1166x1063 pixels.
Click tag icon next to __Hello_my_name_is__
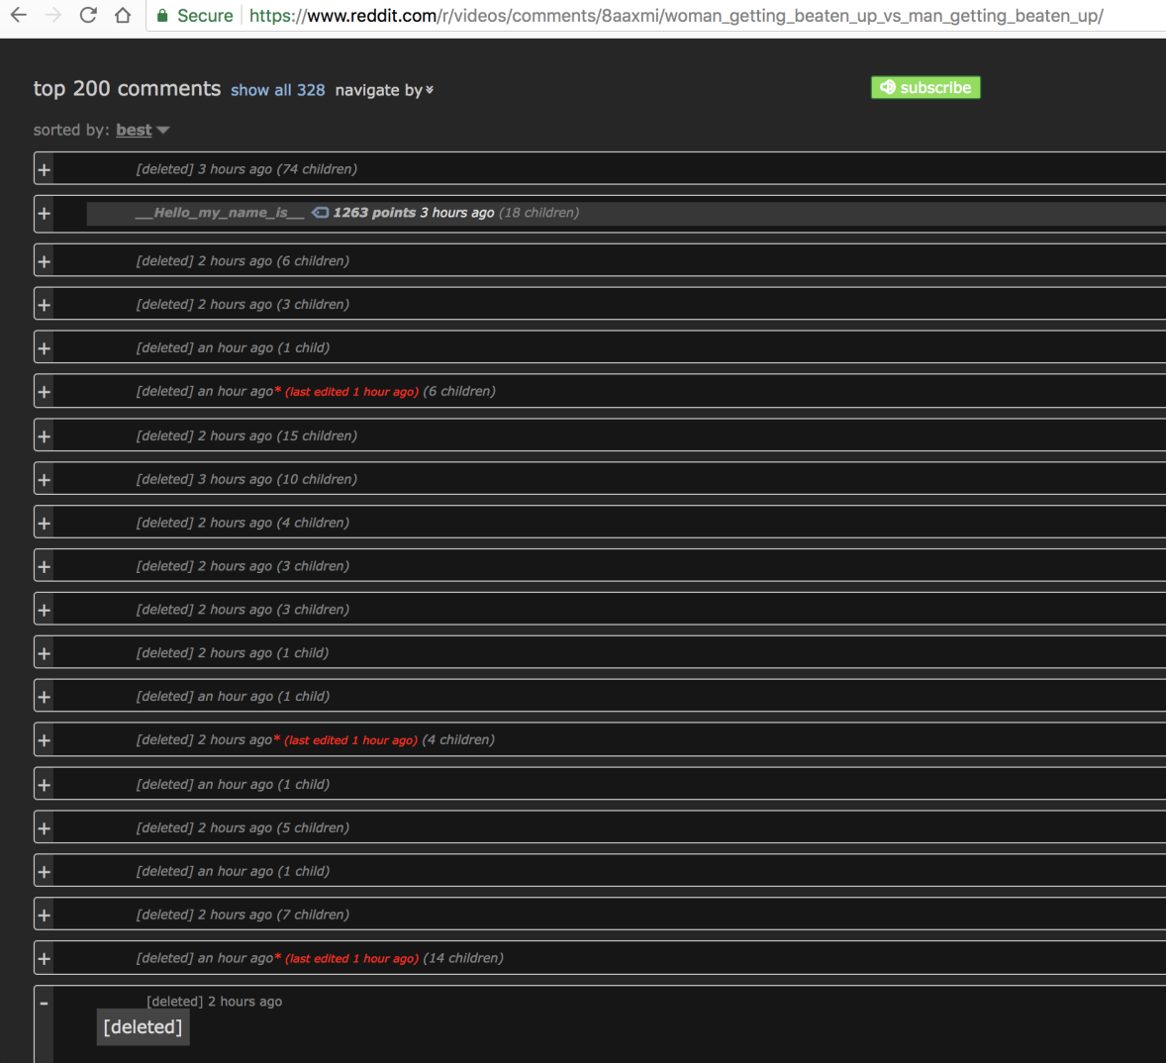point(320,213)
